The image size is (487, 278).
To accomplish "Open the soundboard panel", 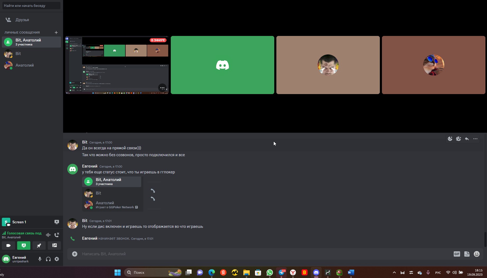I will (x=54, y=245).
